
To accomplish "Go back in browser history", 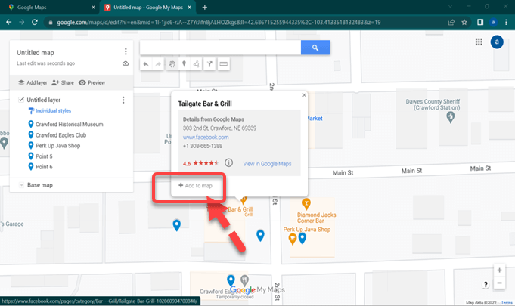I will coord(9,23).
